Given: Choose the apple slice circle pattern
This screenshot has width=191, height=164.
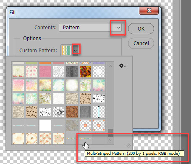Looking at the screenshot, I should 31,138.
